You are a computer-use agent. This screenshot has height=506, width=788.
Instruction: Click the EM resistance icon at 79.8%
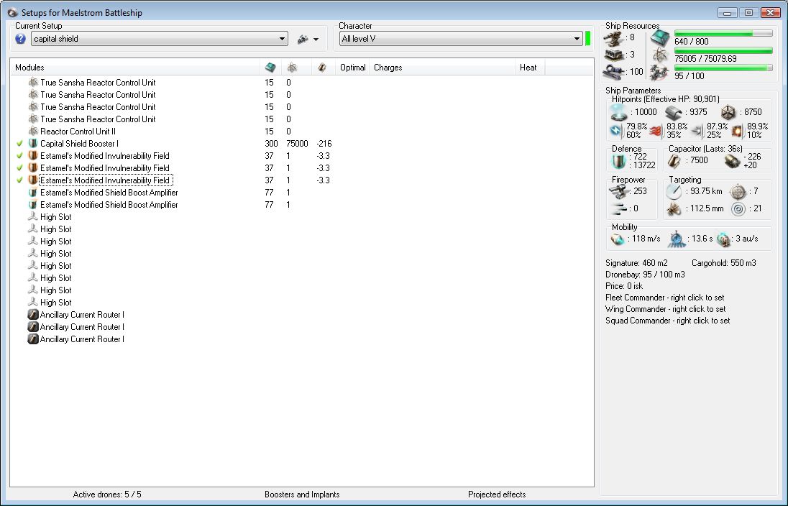[615, 131]
